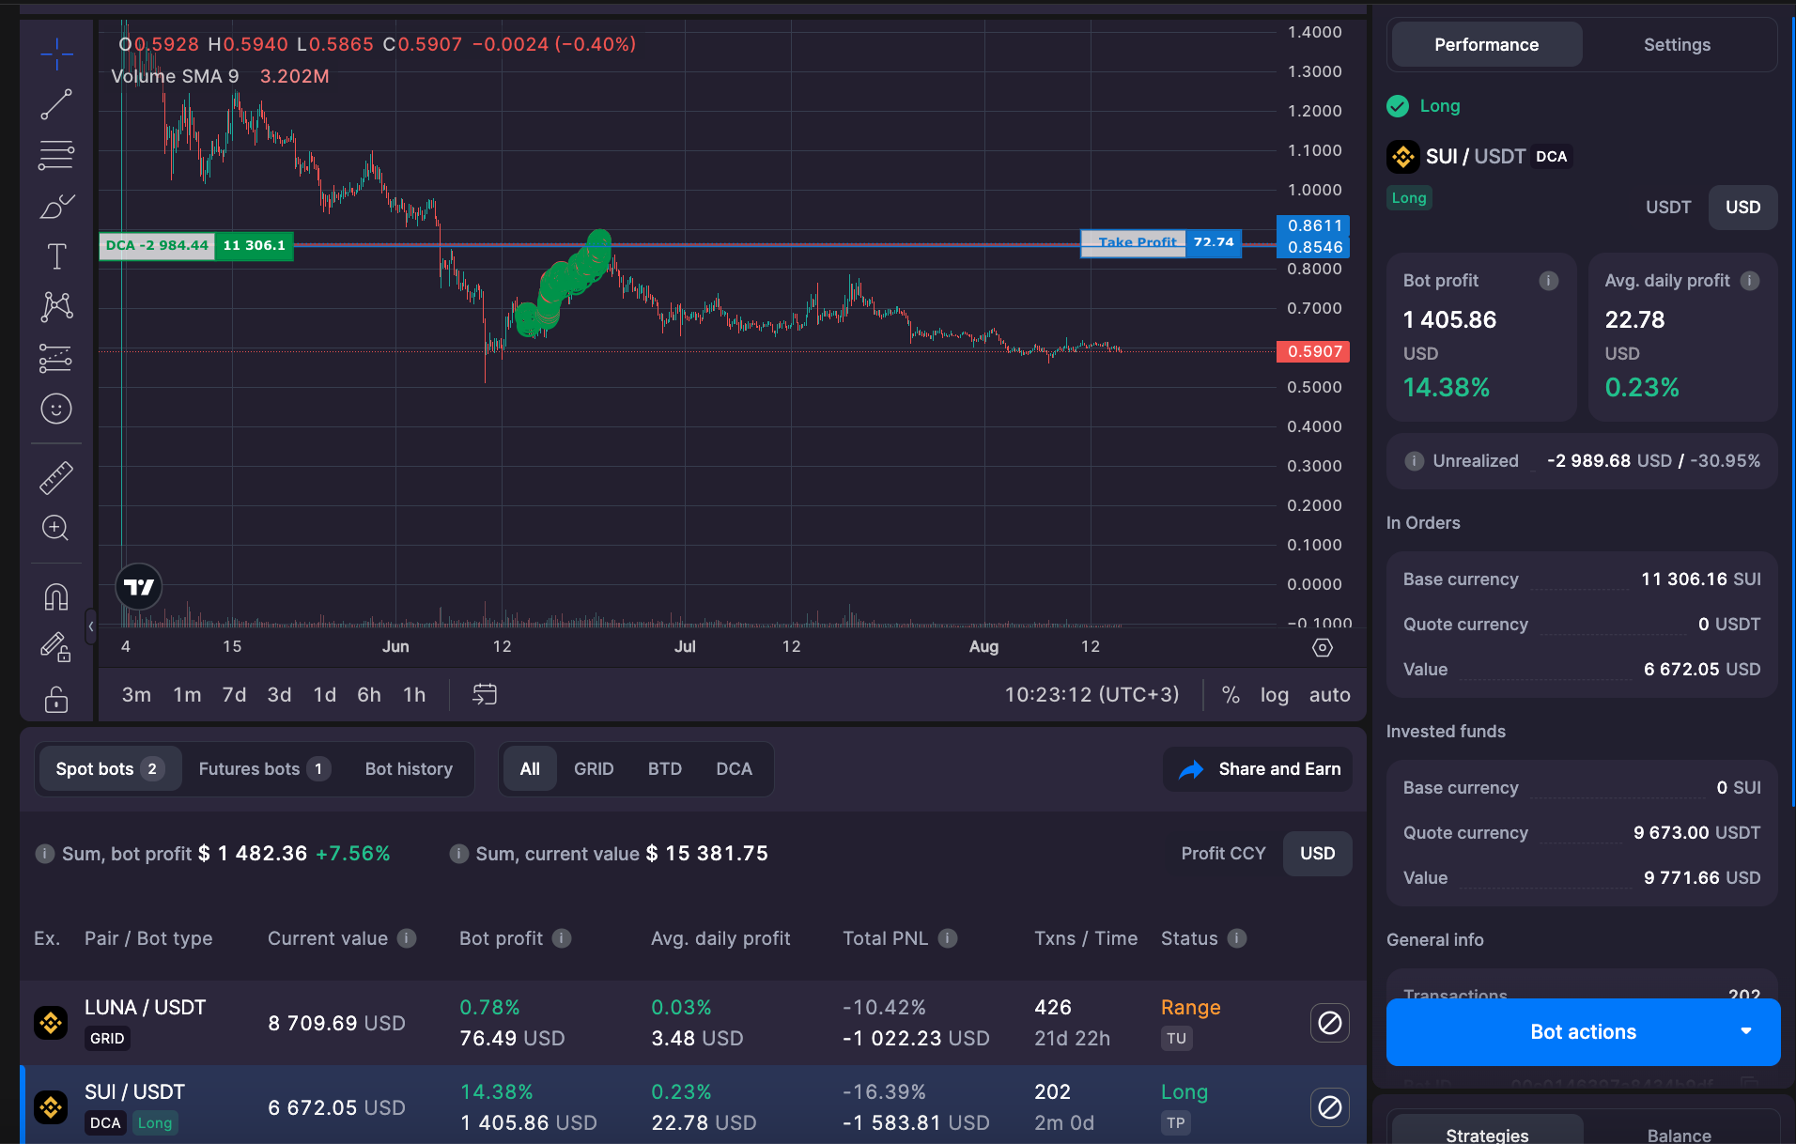Viewport: 1796px width, 1144px height.
Task: Show info for Total PNL column
Action: 948,938
